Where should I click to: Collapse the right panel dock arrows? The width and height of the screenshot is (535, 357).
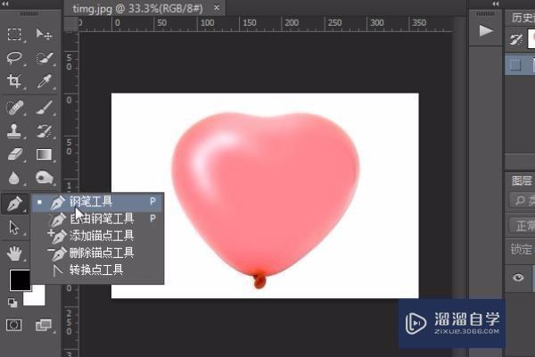tap(496, 4)
